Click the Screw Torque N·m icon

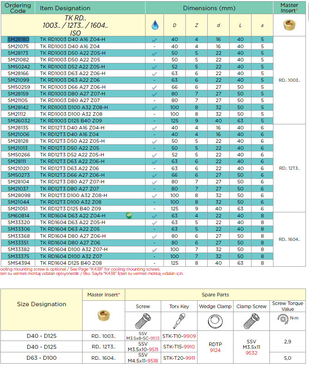pos(287,318)
